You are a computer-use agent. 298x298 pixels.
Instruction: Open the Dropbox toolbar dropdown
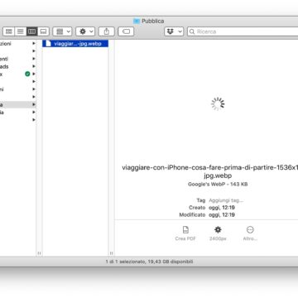[174, 31]
